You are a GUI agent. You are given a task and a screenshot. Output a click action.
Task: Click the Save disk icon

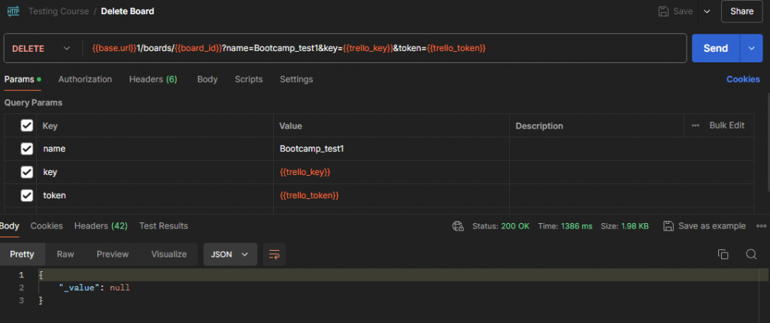[663, 11]
